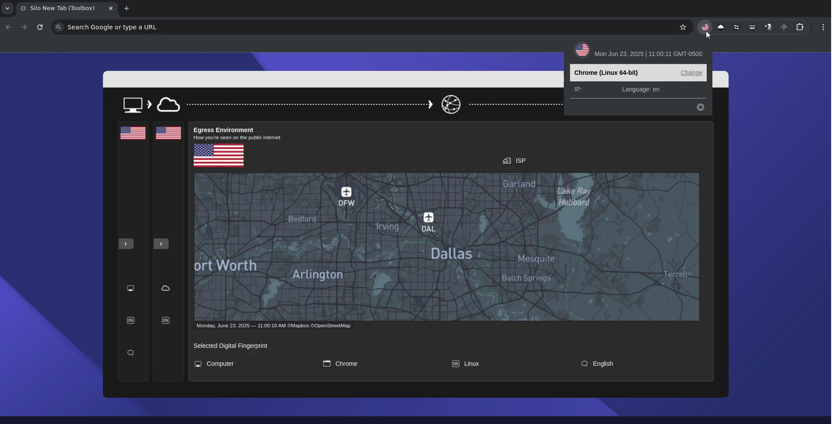
Task: Click the English fingerprint item
Action: pyautogui.click(x=597, y=364)
